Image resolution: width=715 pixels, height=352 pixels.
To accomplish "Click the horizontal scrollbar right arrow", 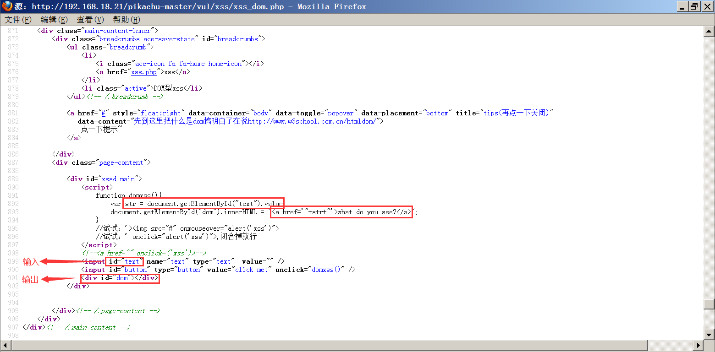I will pos(699,346).
